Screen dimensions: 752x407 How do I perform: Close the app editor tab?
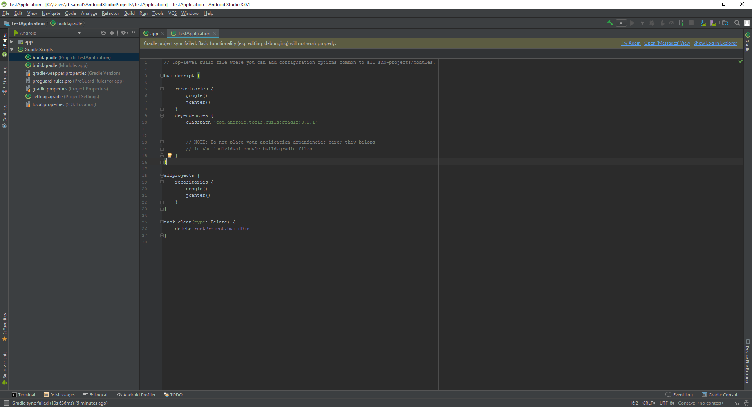click(x=163, y=34)
